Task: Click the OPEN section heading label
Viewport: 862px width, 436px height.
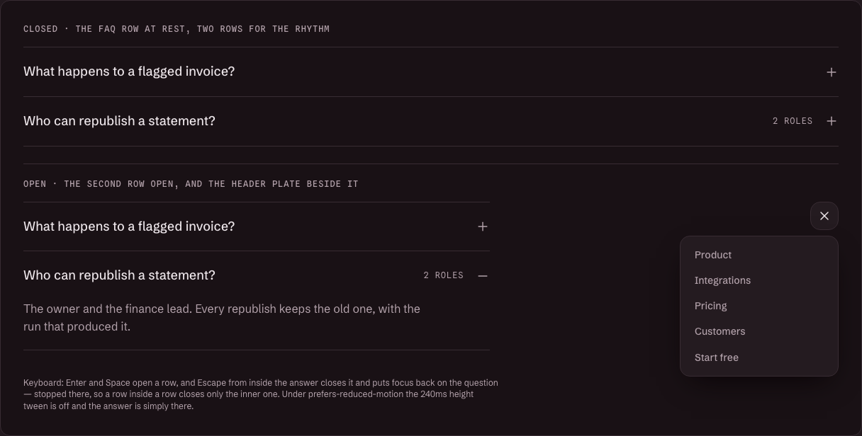Action: (x=191, y=184)
